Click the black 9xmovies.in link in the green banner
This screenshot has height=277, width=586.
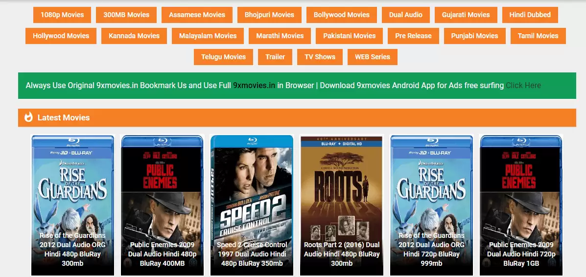tap(254, 85)
